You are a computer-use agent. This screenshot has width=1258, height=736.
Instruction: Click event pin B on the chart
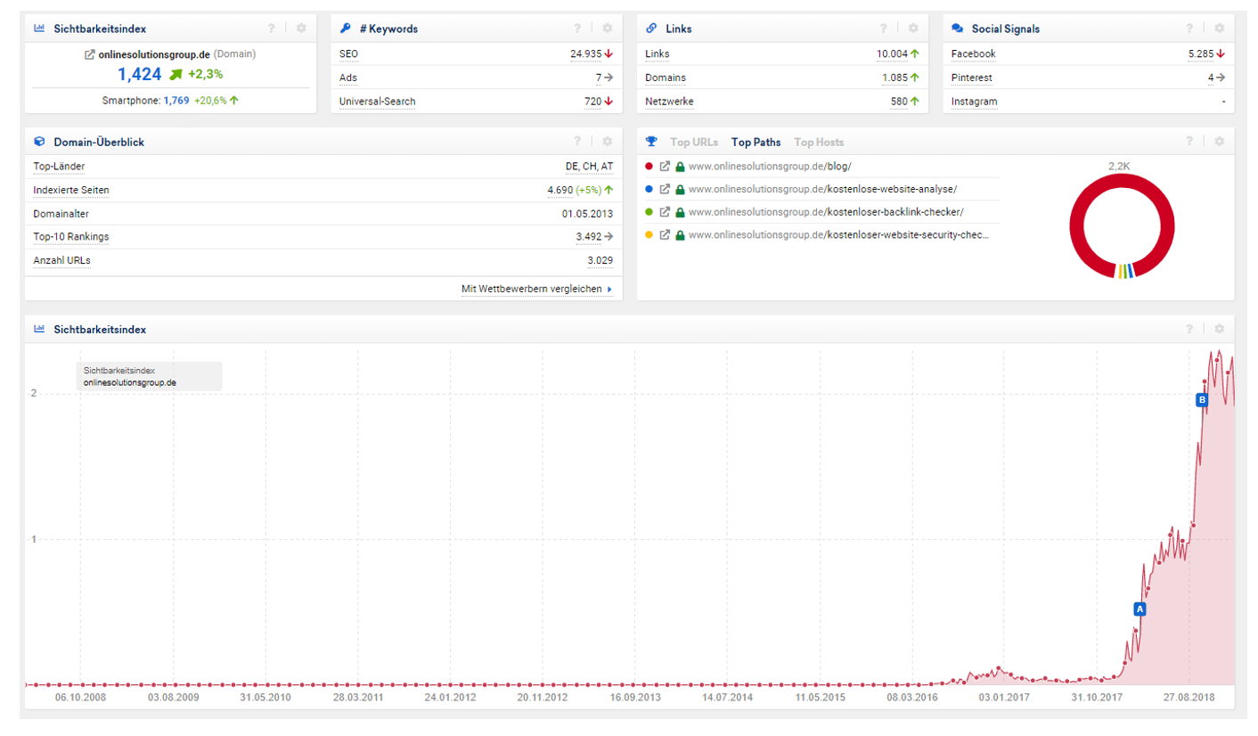[x=1202, y=401]
